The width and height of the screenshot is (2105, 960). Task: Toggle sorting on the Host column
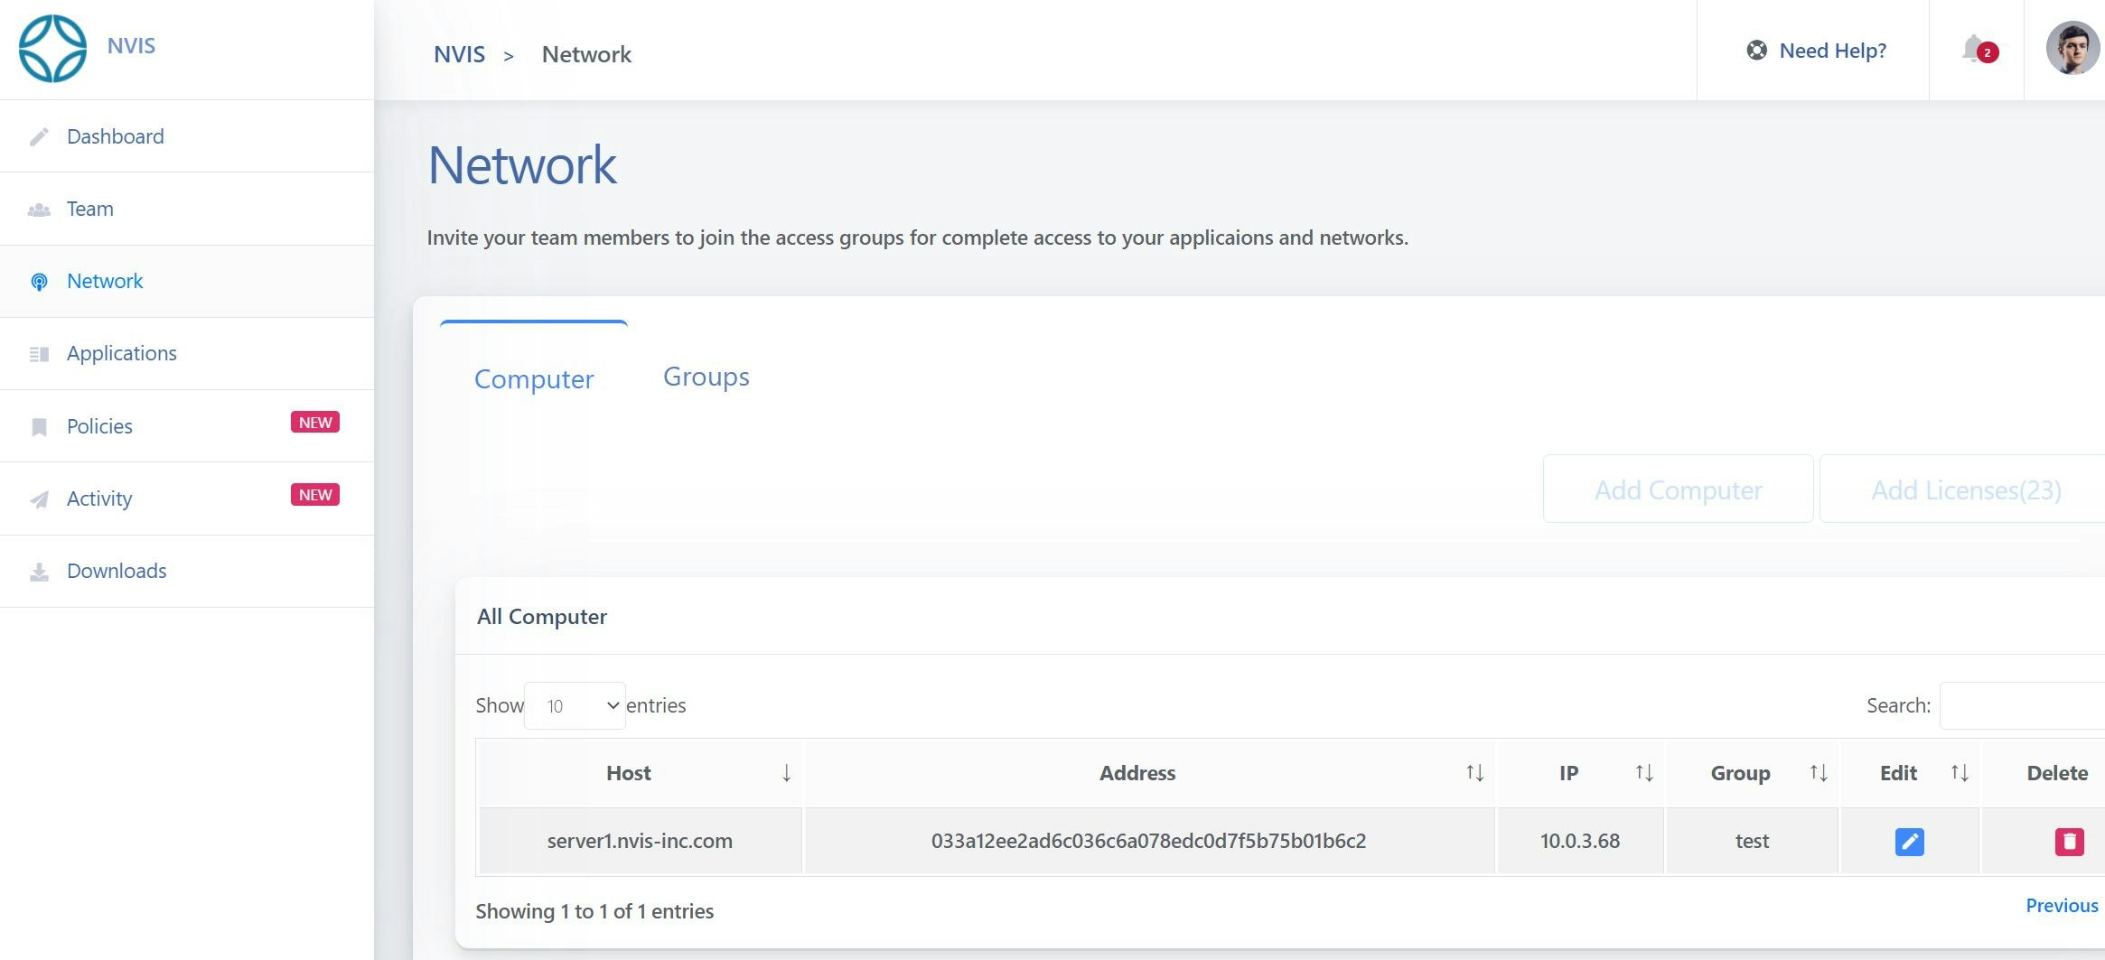pyautogui.click(x=786, y=773)
